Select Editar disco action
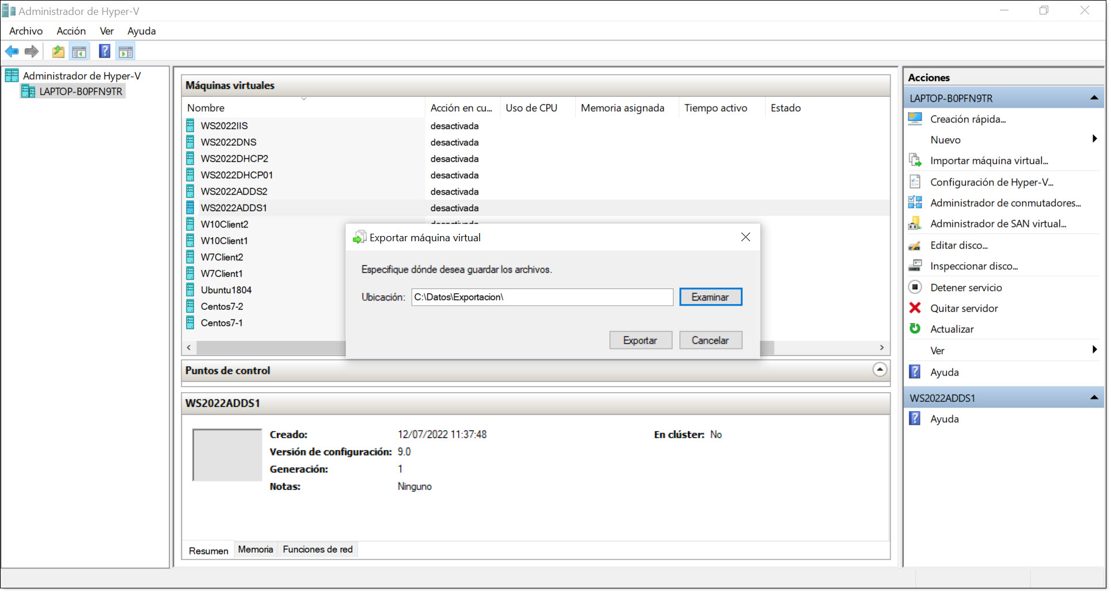 click(x=958, y=245)
